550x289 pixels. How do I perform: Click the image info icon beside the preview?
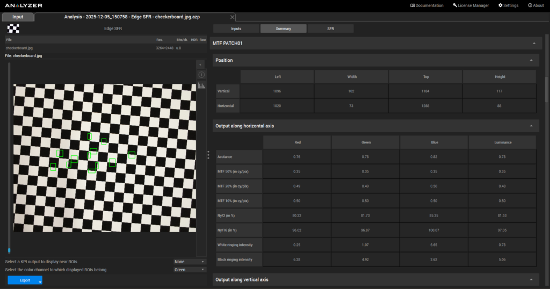[201, 75]
